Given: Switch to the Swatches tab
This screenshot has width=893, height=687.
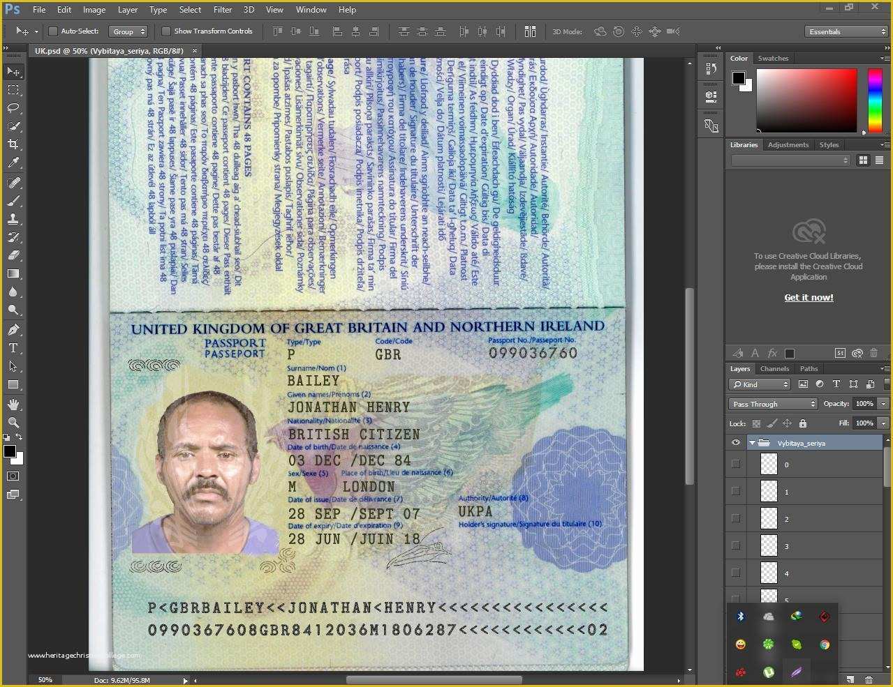Looking at the screenshot, I should (773, 59).
